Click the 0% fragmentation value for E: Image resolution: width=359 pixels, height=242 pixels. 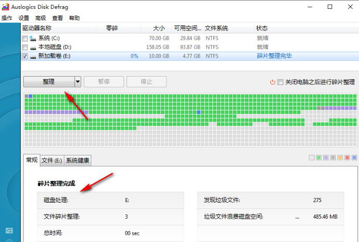coord(134,56)
